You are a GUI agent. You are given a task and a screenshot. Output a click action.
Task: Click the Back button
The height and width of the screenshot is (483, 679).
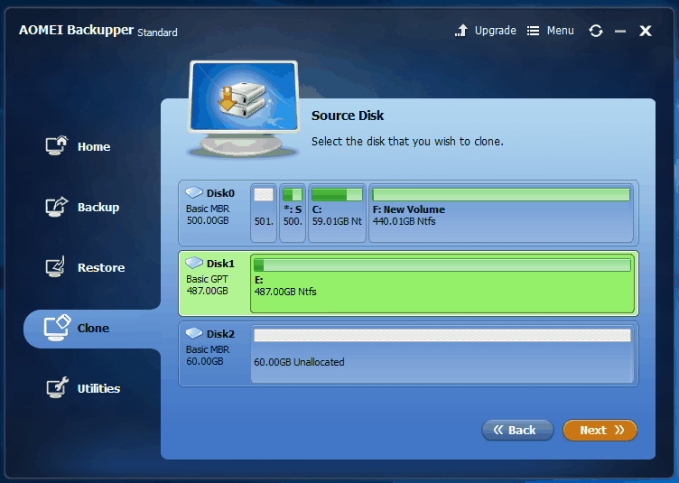click(517, 431)
